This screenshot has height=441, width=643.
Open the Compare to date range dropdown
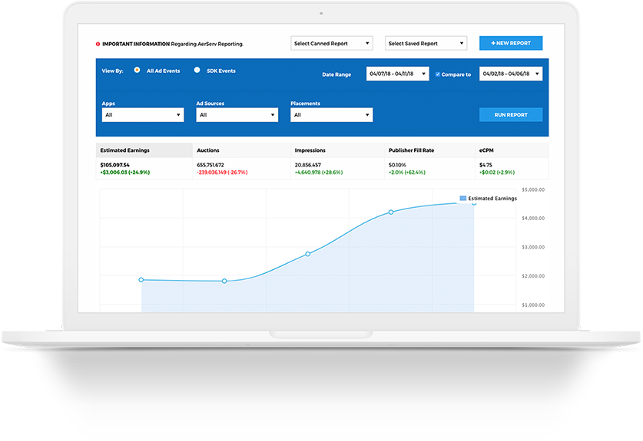tap(511, 74)
